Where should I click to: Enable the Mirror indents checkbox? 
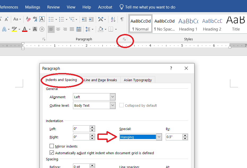(52, 146)
